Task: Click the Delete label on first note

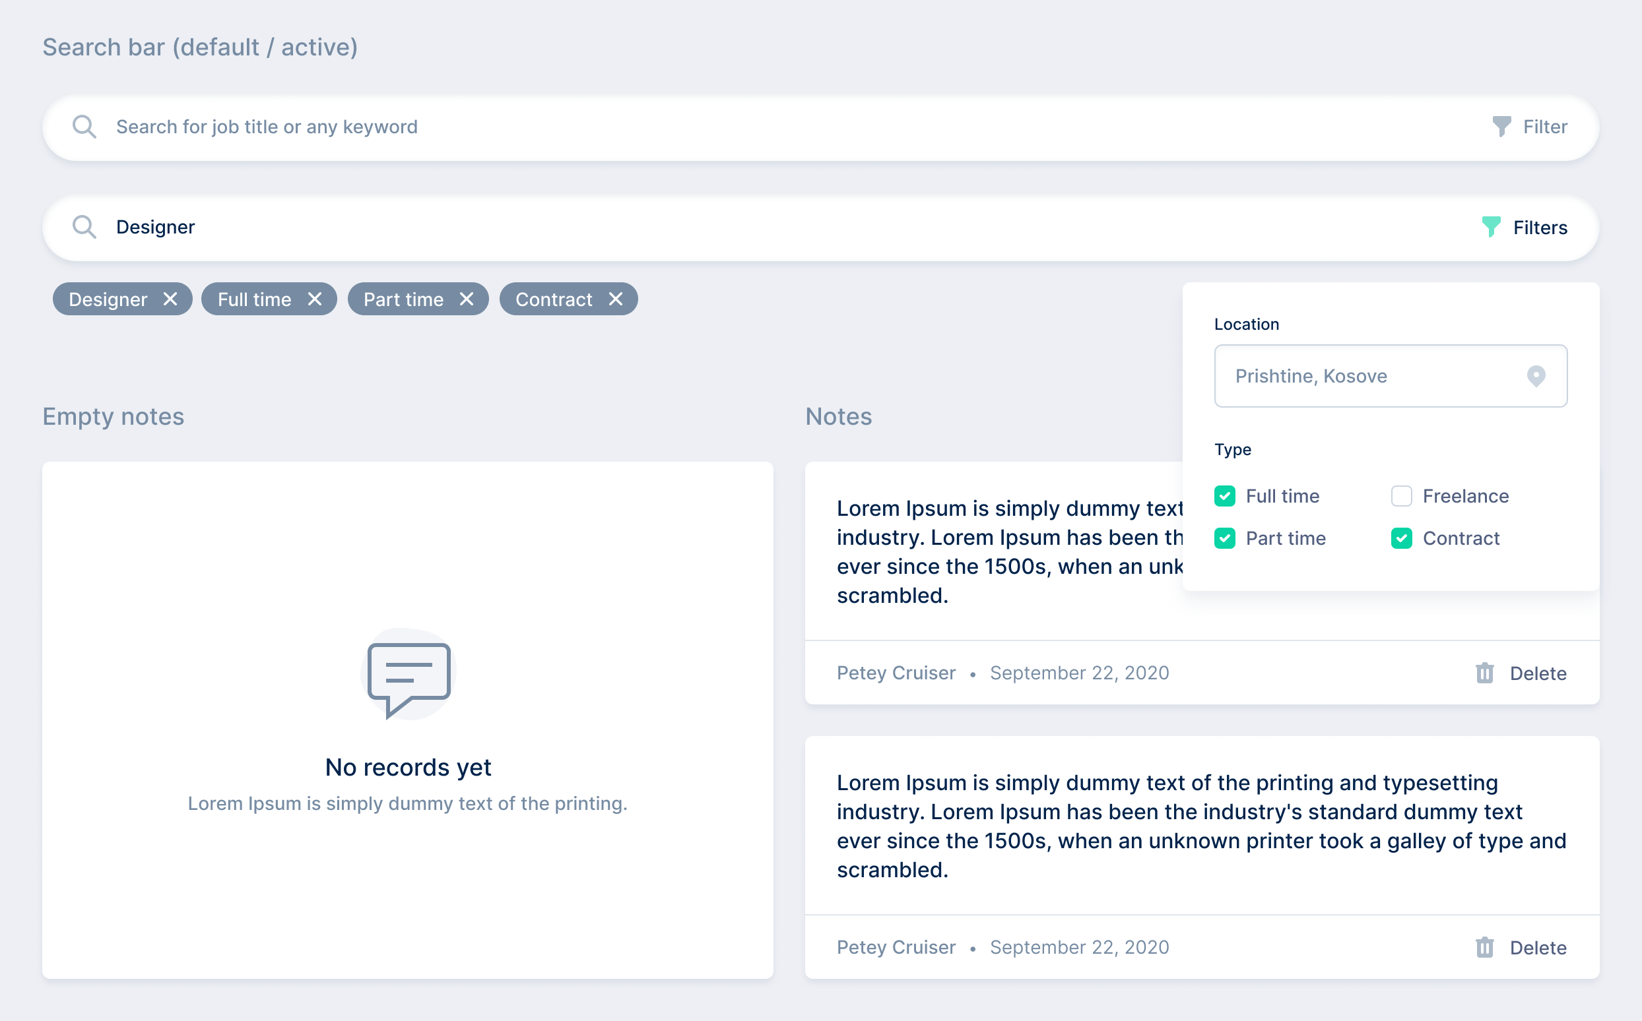Action: (x=1538, y=673)
